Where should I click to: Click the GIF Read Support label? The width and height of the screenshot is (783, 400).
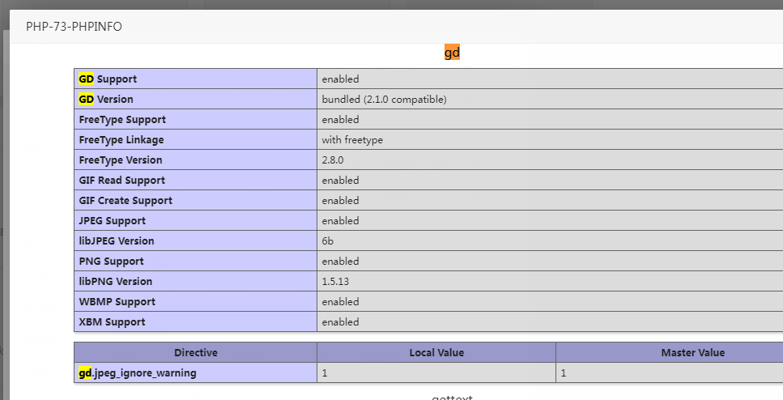121,181
